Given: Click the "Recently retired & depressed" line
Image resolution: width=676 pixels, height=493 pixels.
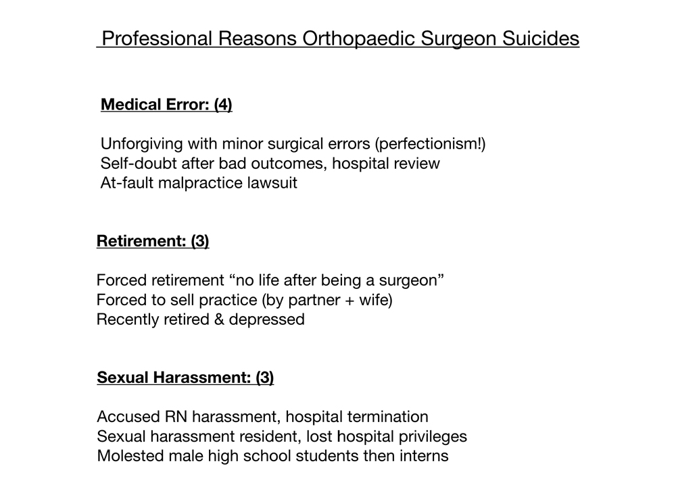Looking at the screenshot, I should coord(200,319).
